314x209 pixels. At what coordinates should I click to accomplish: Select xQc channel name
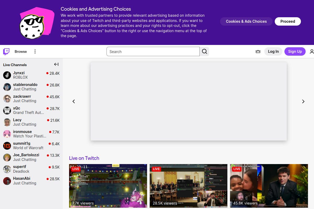click(16, 108)
